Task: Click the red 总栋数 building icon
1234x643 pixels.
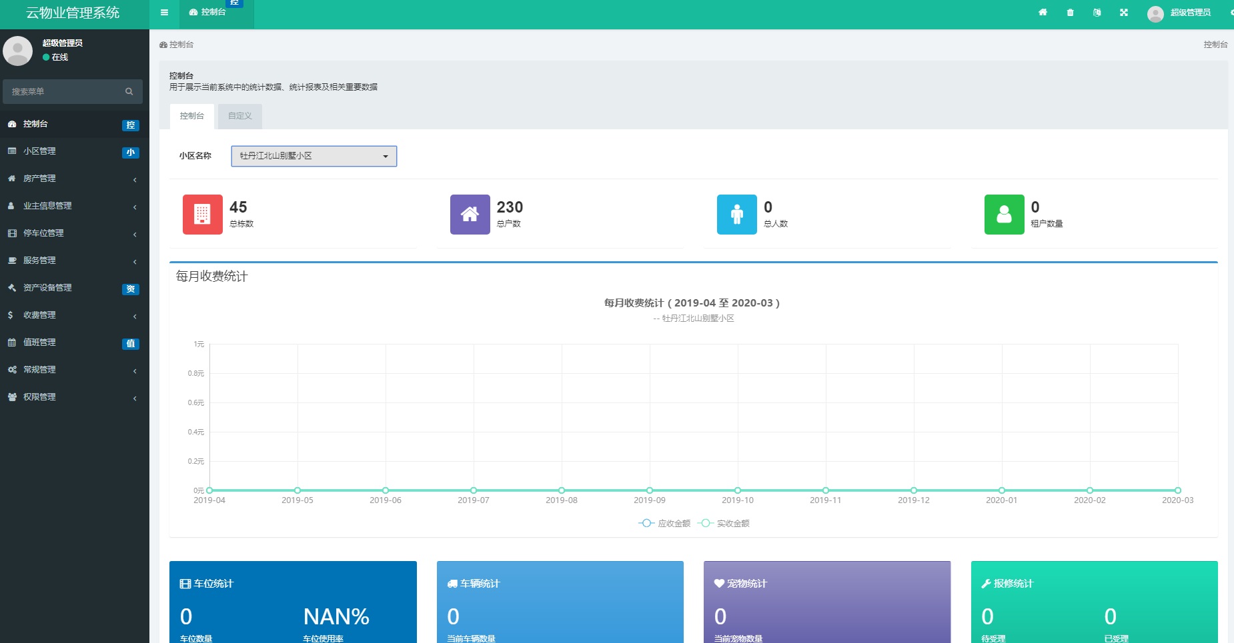Action: click(x=202, y=215)
